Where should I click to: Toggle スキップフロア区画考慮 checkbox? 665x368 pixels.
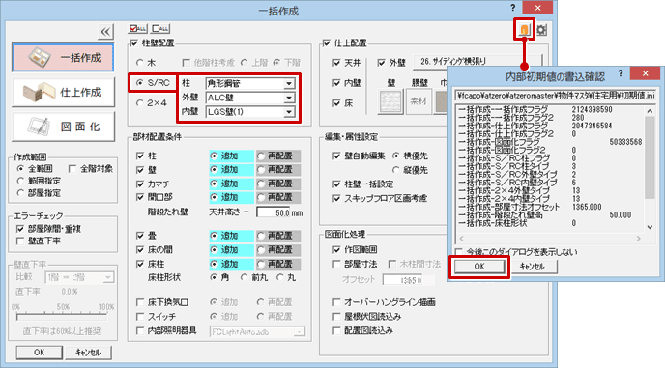tap(336, 198)
